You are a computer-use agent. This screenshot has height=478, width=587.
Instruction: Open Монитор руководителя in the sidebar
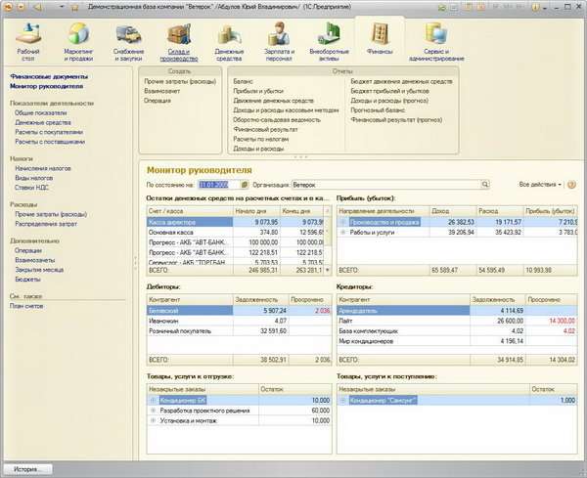[46, 86]
